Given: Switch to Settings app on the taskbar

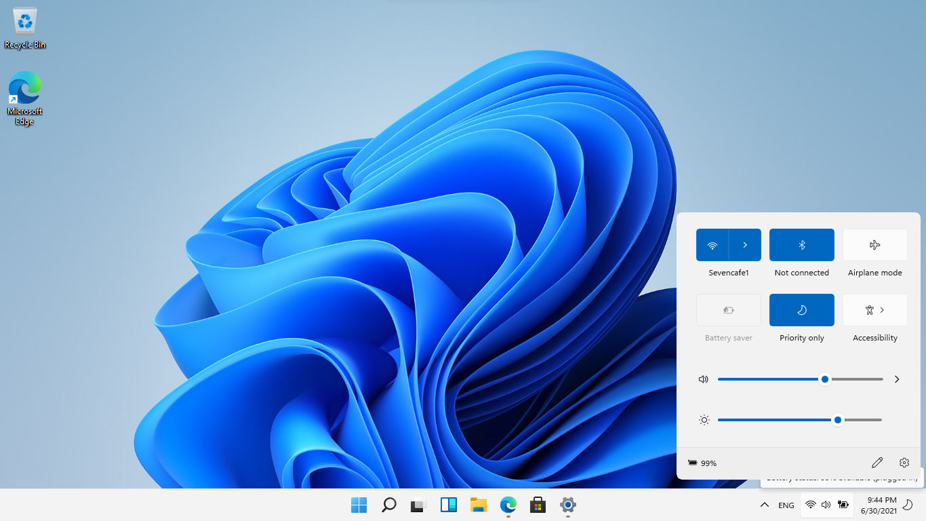Looking at the screenshot, I should coord(568,505).
